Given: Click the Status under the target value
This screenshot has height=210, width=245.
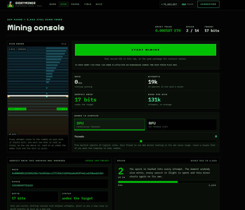Looking at the screenshot, I should pyautogui.click(x=77, y=198).
